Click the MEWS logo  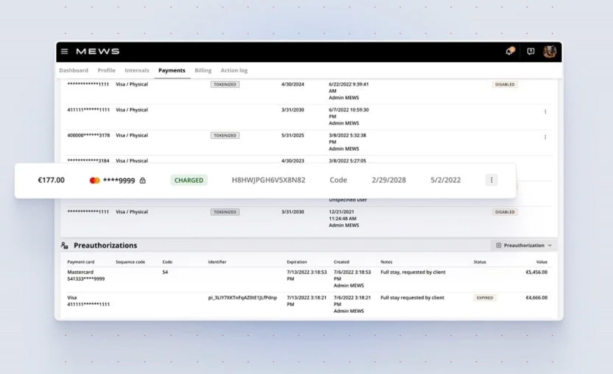pyautogui.click(x=97, y=51)
